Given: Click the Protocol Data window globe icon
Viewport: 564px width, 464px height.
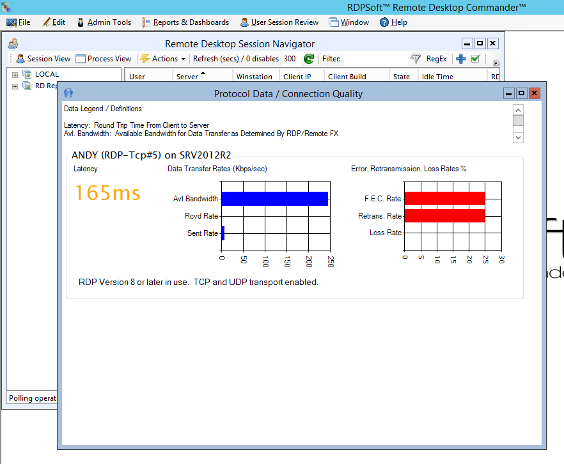Looking at the screenshot, I should pyautogui.click(x=68, y=93).
